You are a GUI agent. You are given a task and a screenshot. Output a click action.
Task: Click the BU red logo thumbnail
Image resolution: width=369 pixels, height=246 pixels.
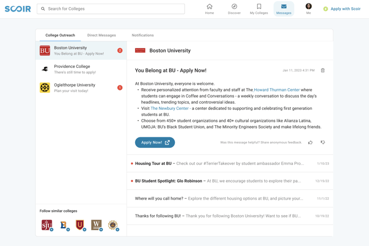[45, 50]
